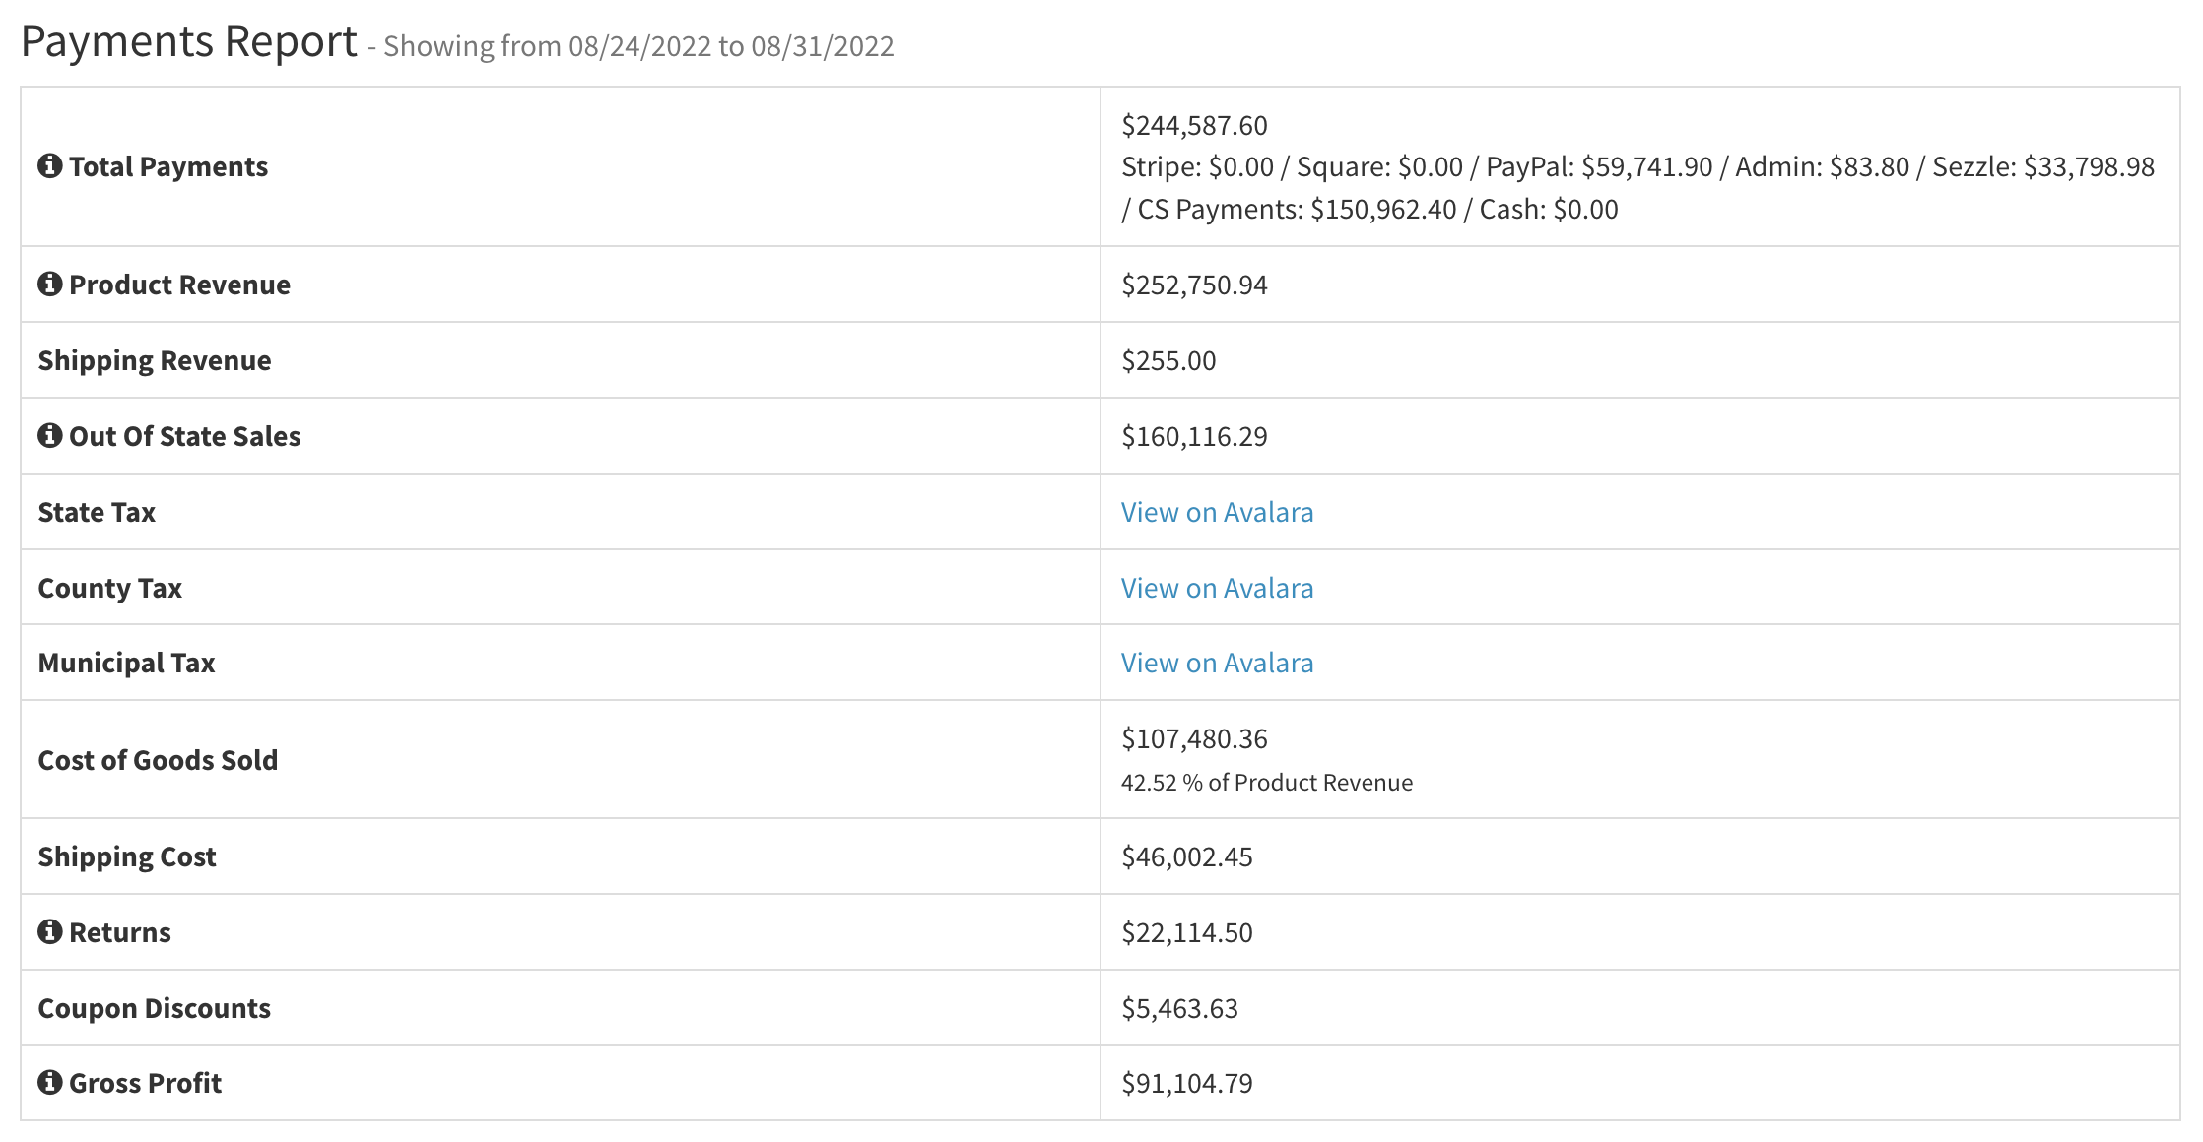Click the Cost of Goods Sold amount
Screen dimensions: 2203x1142
(x=1194, y=738)
